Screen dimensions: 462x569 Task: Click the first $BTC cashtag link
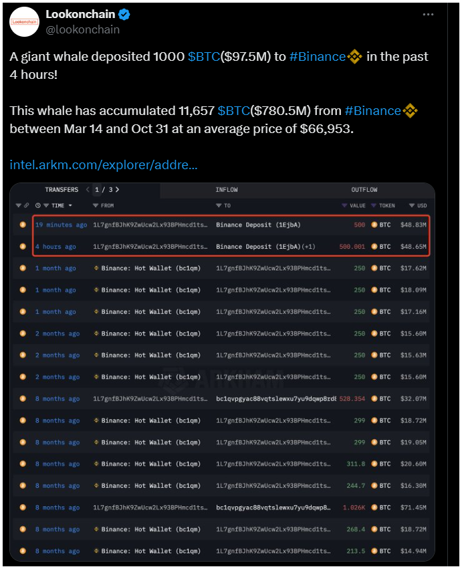click(204, 57)
